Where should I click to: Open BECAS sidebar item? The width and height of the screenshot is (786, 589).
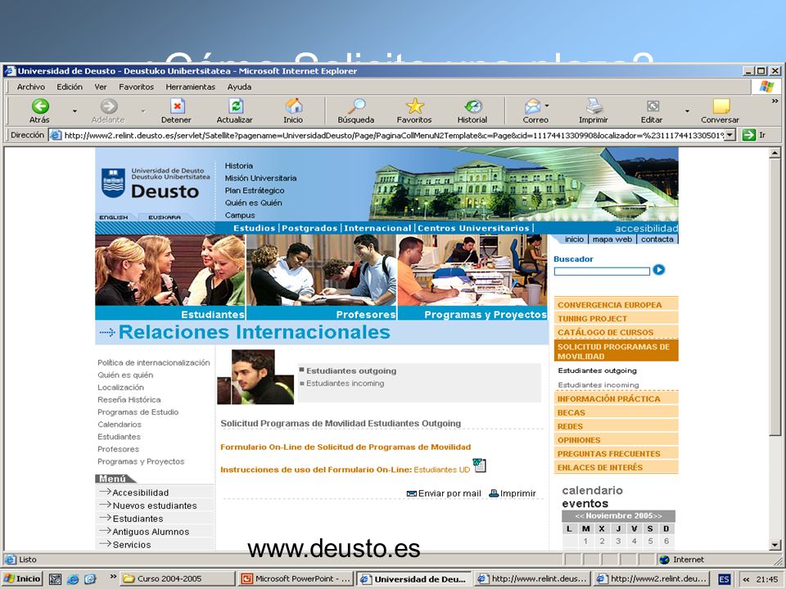coord(616,412)
